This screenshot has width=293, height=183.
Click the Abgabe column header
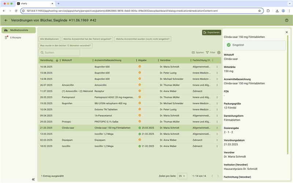pos(142,60)
